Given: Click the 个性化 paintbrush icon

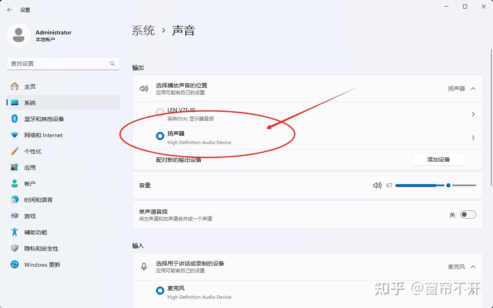Looking at the screenshot, I should click(15, 151).
